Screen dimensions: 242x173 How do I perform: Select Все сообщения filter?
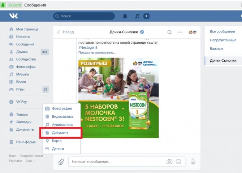(x=222, y=31)
